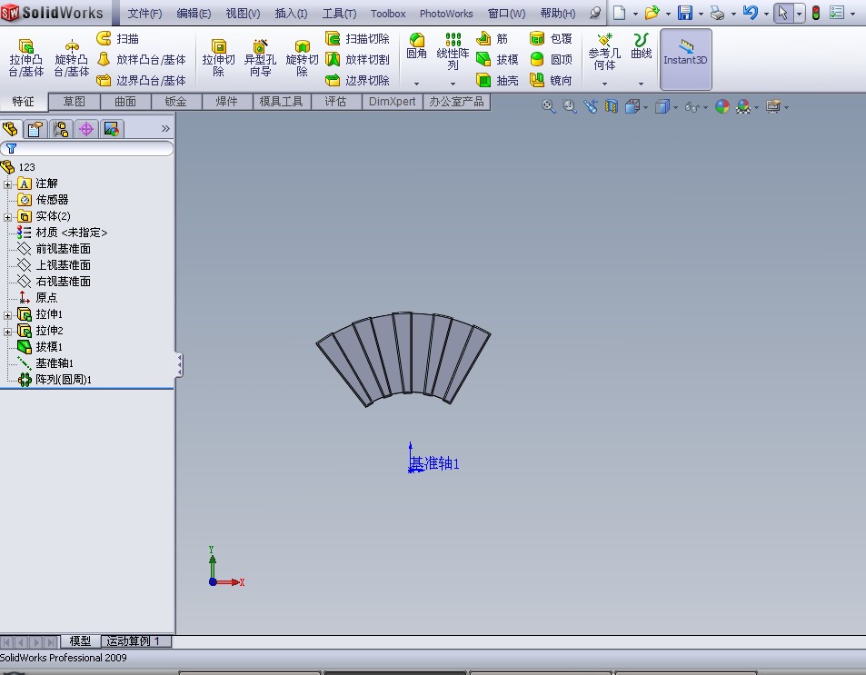Click the feature tree filter input field
The image size is (866, 675).
86,148
